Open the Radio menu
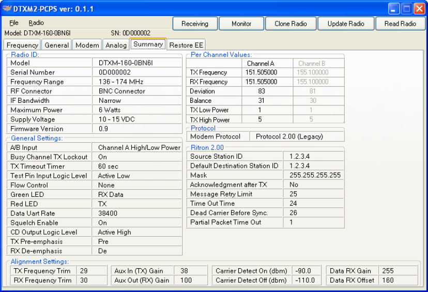The image size is (428, 292). tap(36, 23)
